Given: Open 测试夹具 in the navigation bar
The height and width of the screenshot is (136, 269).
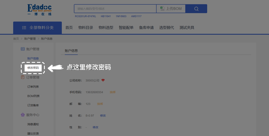Looking at the screenshot, I should tap(187, 28).
